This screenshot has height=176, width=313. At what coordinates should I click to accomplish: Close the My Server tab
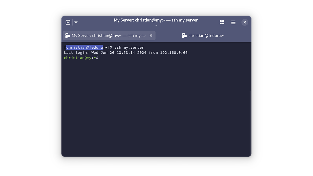pos(151,36)
